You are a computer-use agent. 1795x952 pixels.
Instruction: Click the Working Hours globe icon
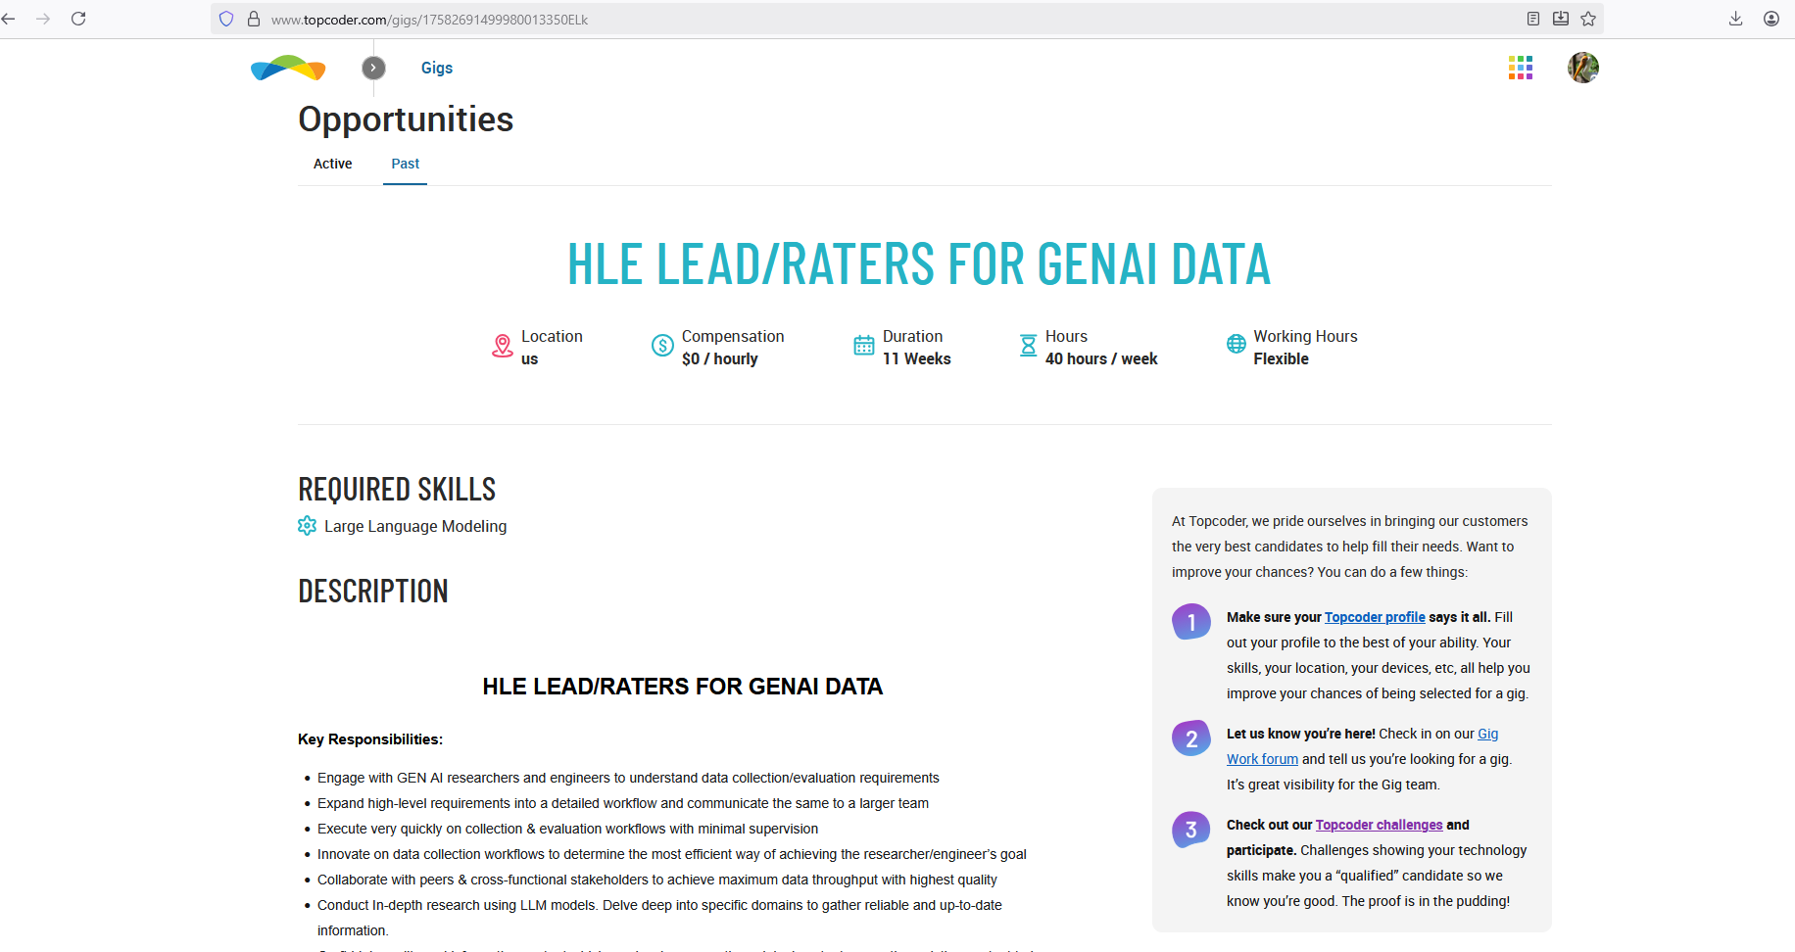click(1236, 344)
